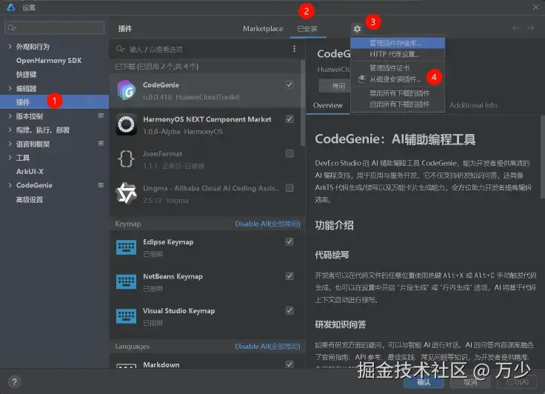Click the plugin search input field
This screenshot has width=545, height=394.
point(207,49)
